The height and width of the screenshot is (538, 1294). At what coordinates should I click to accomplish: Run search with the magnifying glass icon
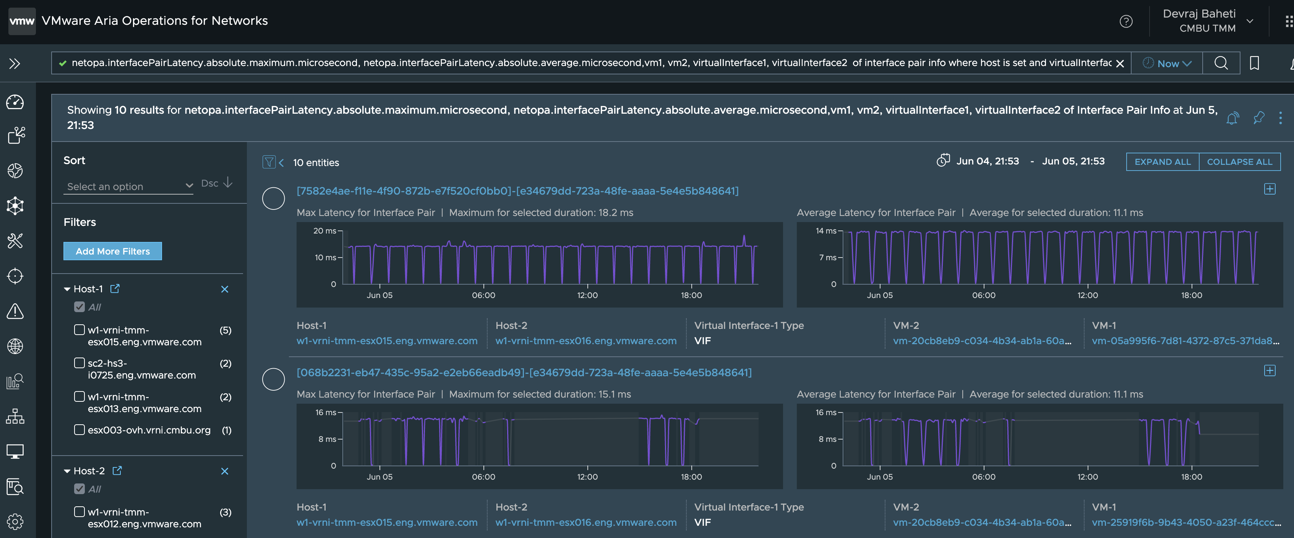[1221, 63]
